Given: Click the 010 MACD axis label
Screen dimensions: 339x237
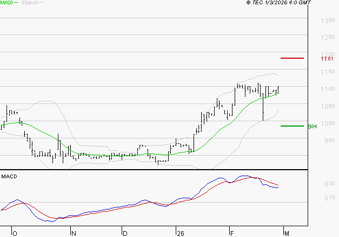Looking at the screenshot, I should coord(330,198).
